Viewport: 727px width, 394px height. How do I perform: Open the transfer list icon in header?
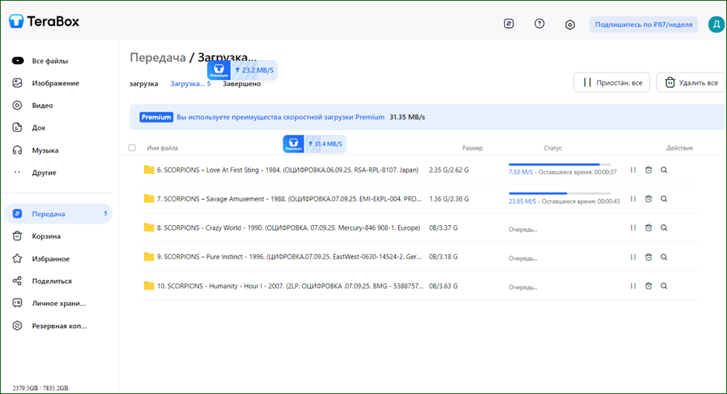[x=509, y=24]
